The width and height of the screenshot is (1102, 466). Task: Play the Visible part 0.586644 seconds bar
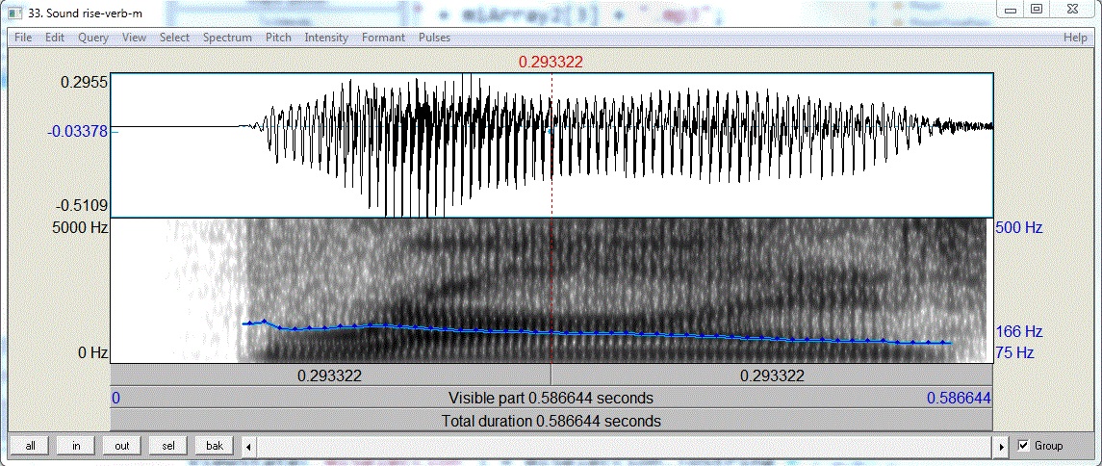tap(551, 399)
